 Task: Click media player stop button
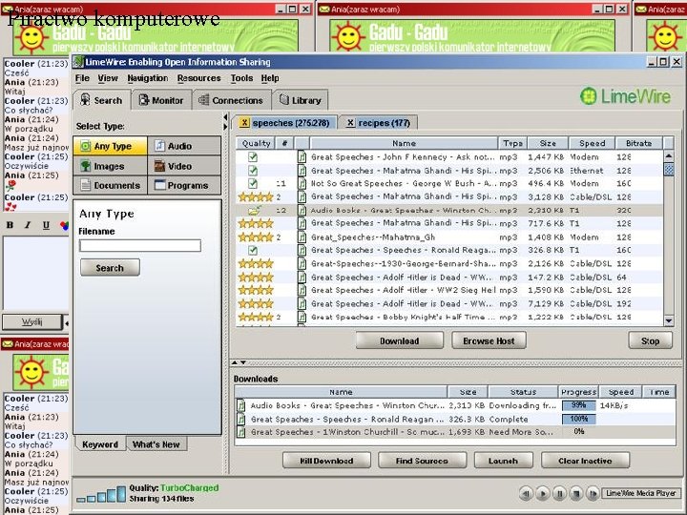click(x=575, y=494)
